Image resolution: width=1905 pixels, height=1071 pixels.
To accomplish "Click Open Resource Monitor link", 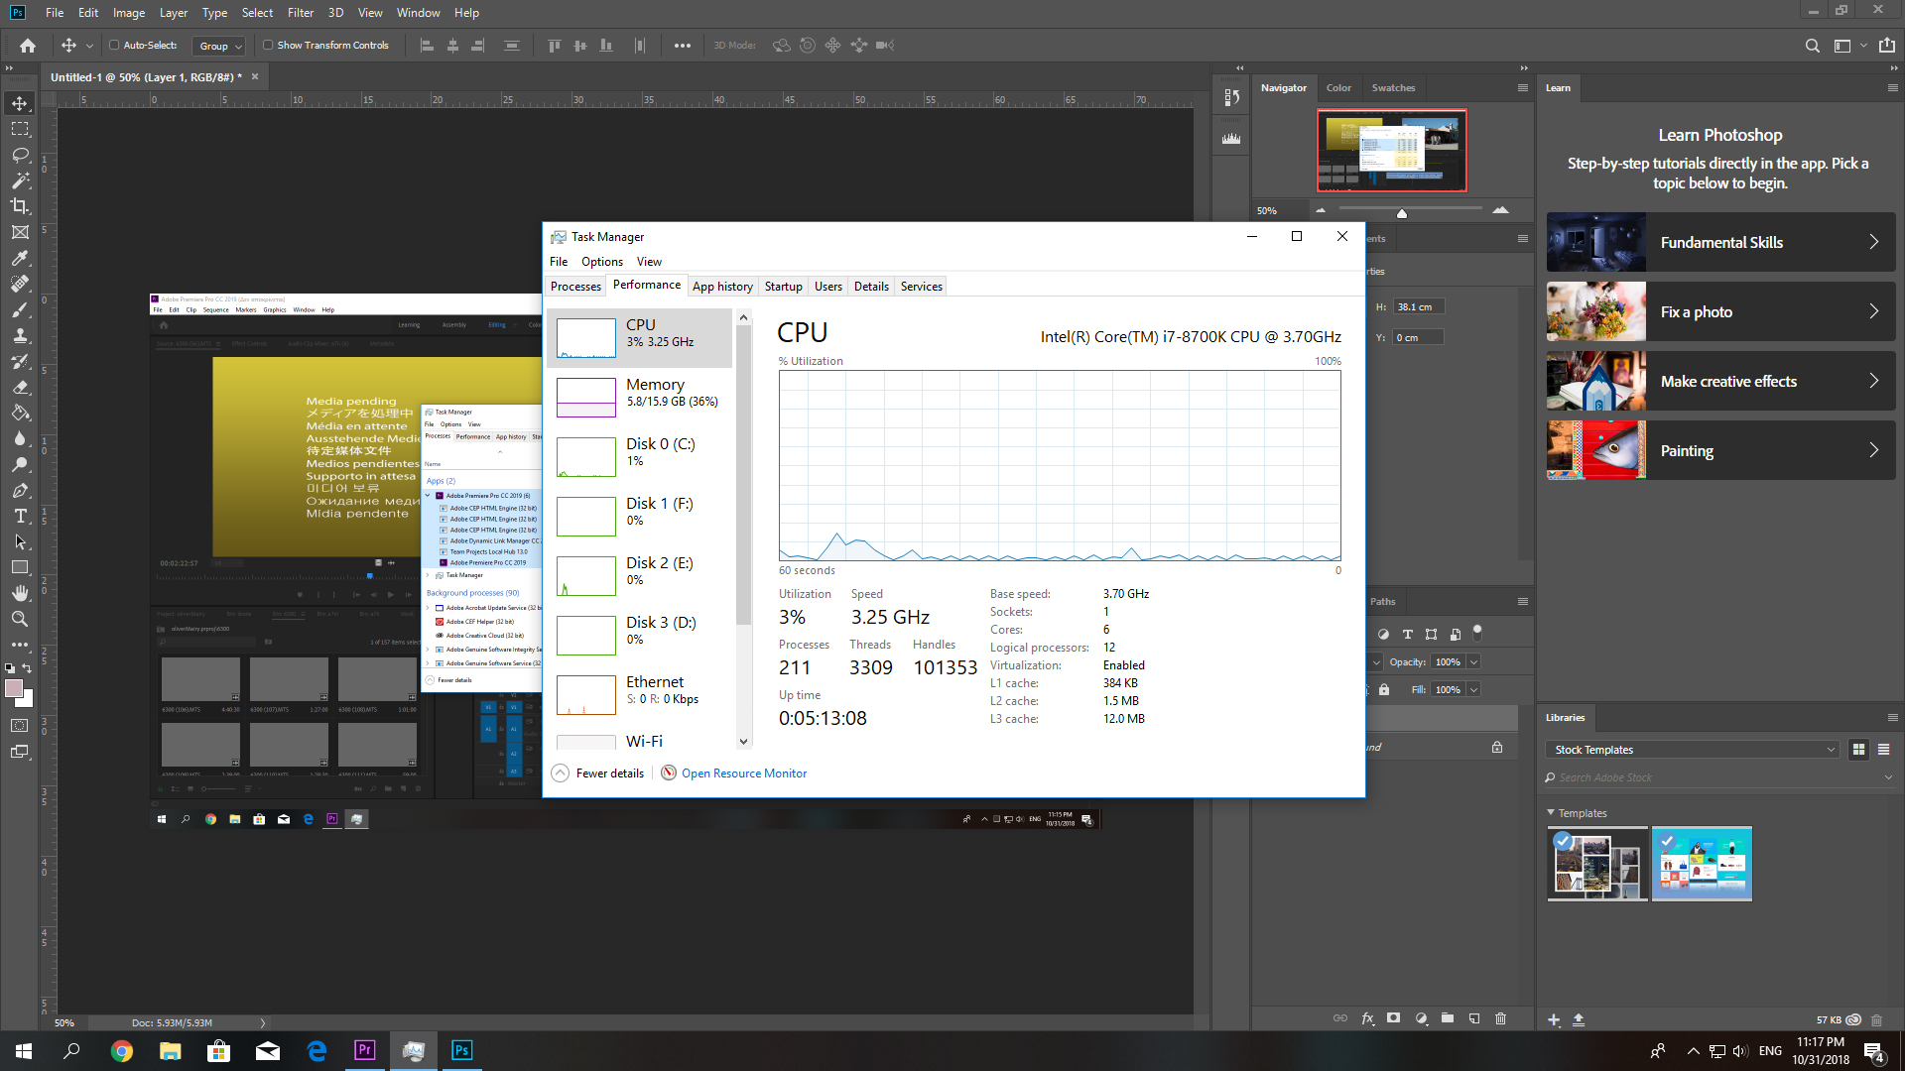I will click(744, 773).
